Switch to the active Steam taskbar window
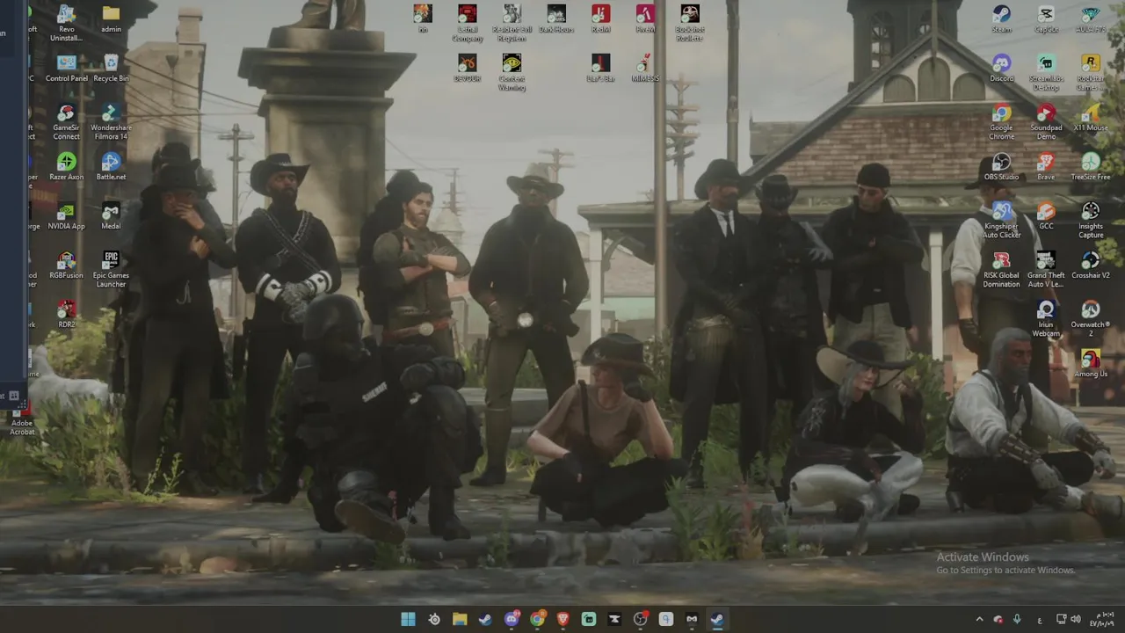1125x633 pixels. (717, 619)
